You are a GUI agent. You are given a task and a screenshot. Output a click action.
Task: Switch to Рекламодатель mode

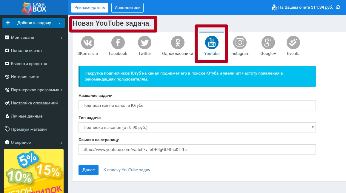(90, 8)
